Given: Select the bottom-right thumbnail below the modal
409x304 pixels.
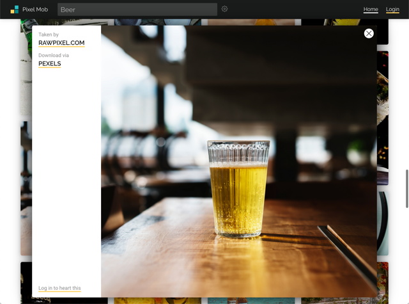Looking at the screenshot, I should (x=383, y=282).
